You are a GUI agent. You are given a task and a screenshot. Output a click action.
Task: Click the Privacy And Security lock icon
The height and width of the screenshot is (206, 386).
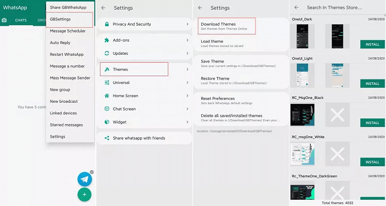(107, 24)
